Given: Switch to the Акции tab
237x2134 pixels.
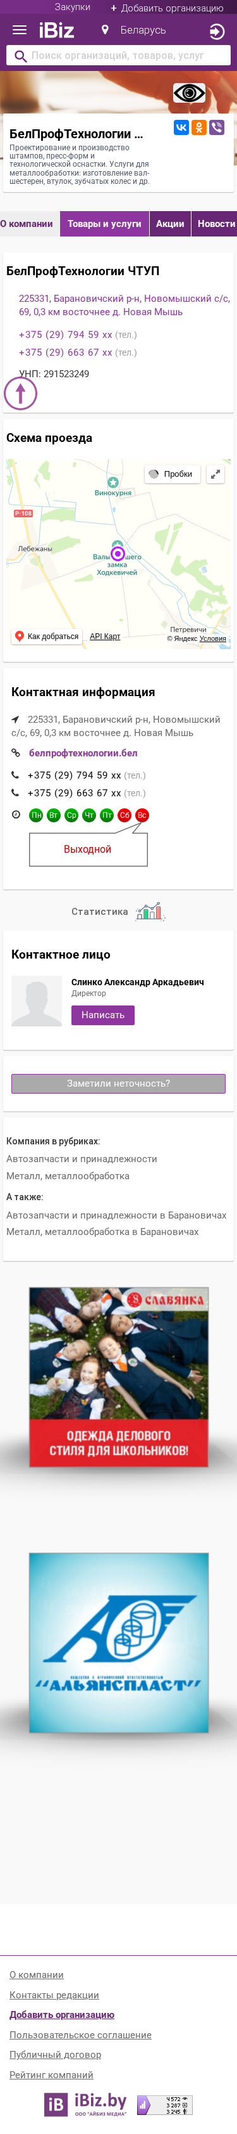Looking at the screenshot, I should [170, 224].
